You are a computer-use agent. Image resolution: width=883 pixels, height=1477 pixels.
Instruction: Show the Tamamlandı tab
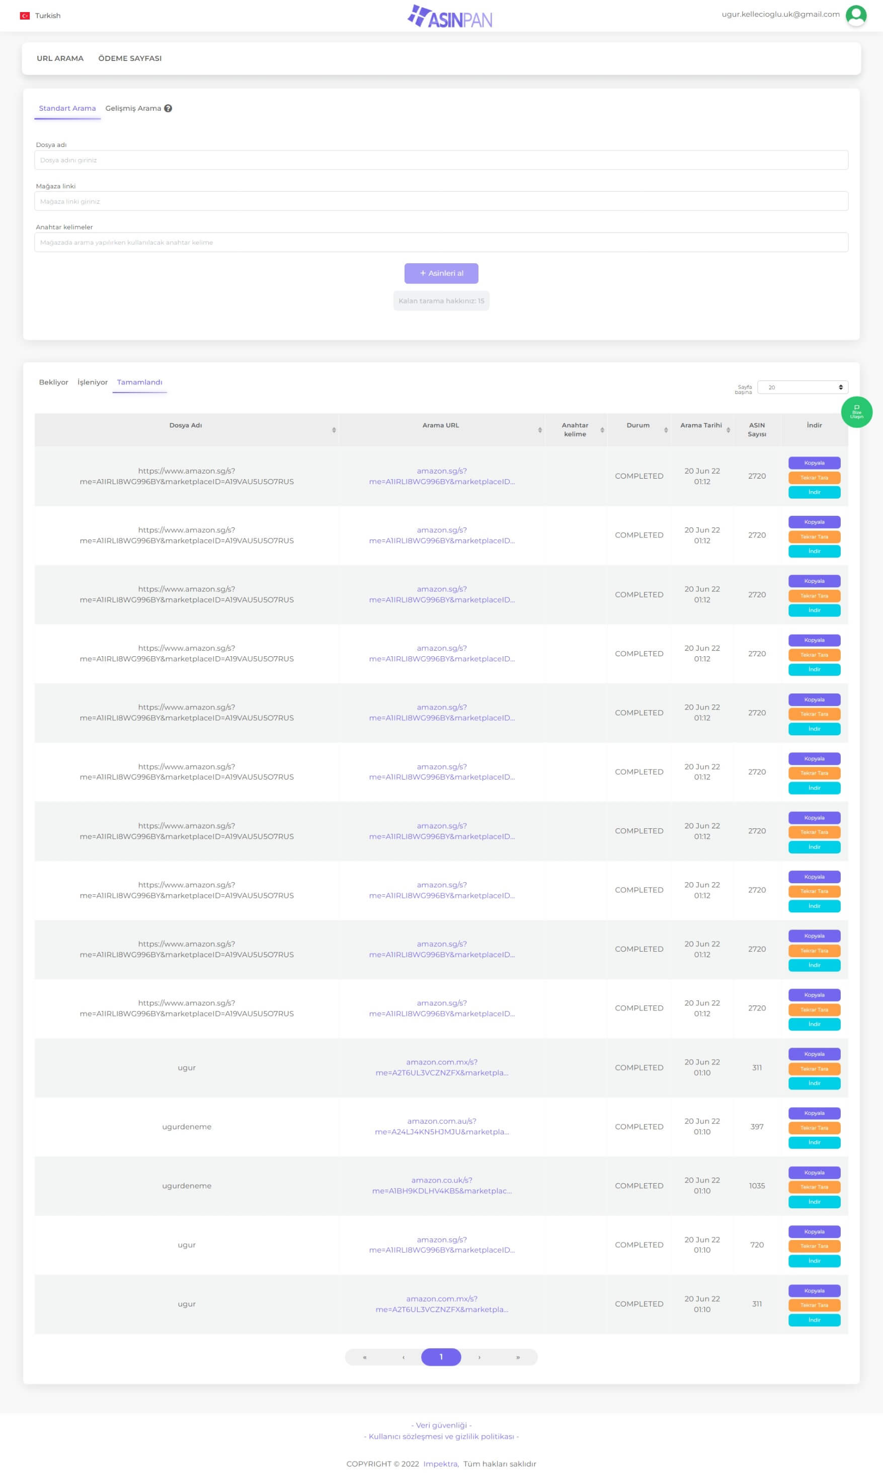139,382
